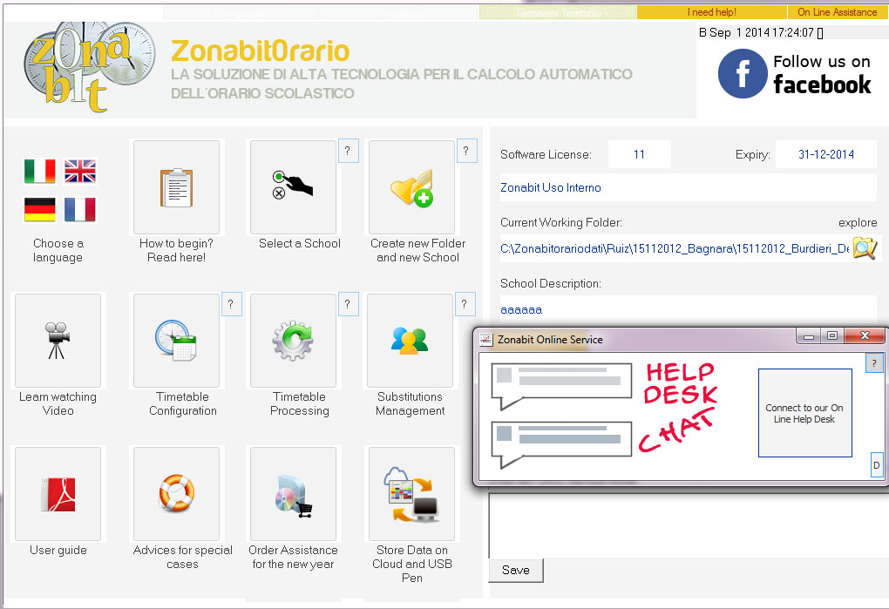
Task: Open the Learn watching Video camera icon
Action: [58, 341]
